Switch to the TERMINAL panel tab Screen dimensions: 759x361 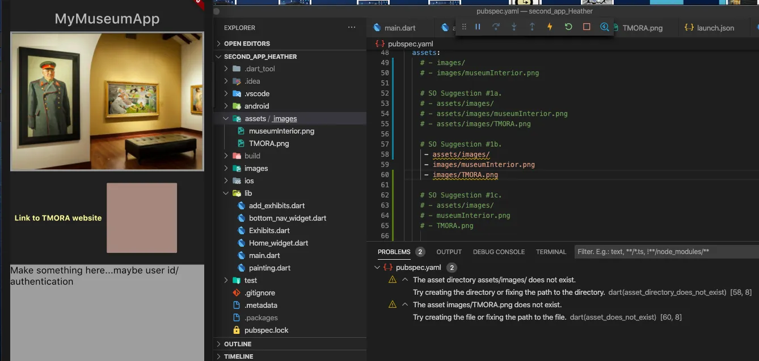coord(551,252)
